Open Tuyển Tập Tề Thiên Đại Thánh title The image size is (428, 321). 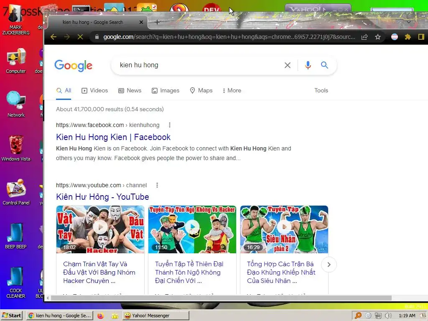click(x=189, y=273)
